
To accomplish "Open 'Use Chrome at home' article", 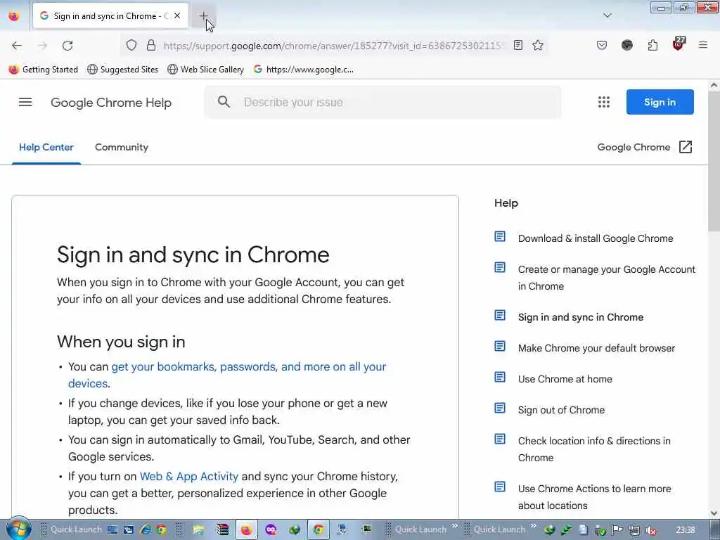I will pos(565,379).
